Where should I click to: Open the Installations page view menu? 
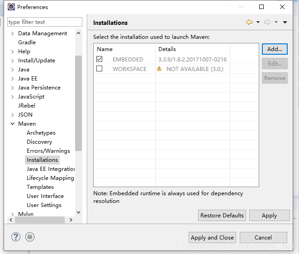[285, 22]
